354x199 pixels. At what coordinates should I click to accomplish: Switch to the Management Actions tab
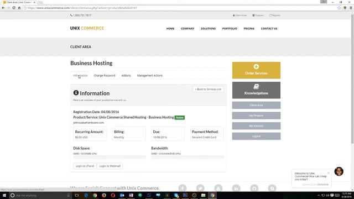click(x=150, y=76)
